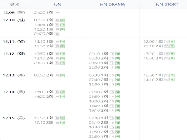Viewport: 187px width, 140px height.
Task: Select the 18:00 1회 tvN DRAMA entry
Action: (98, 106)
